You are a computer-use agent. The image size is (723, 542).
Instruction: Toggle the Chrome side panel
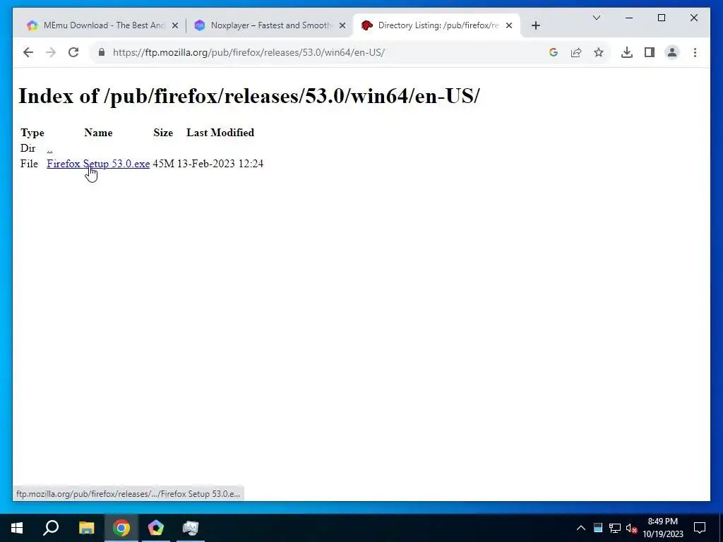tap(650, 52)
